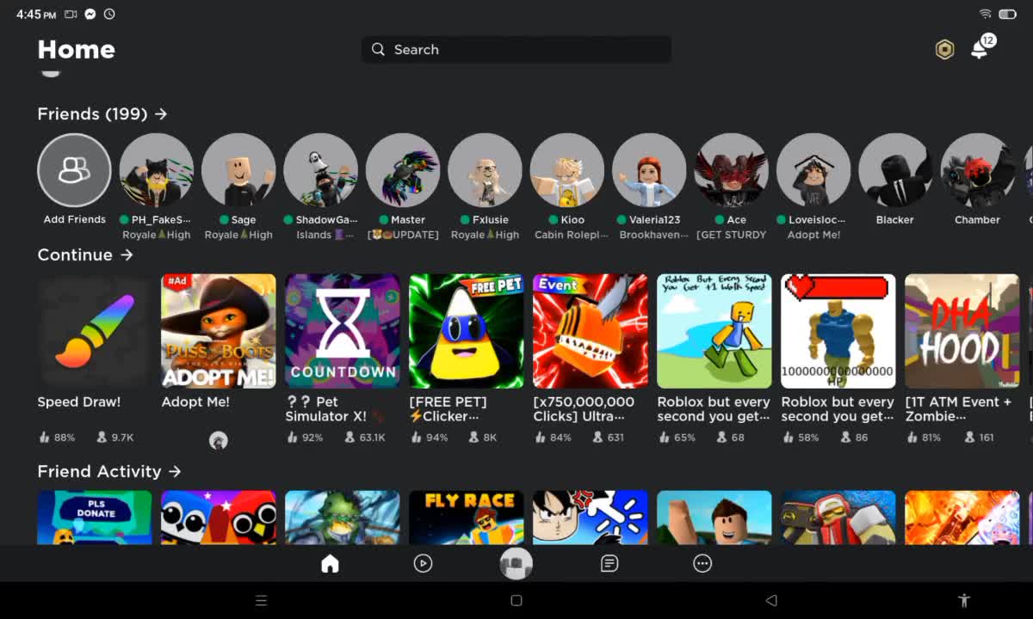Open the FREE PET Clicker thumbnail

[x=467, y=331]
